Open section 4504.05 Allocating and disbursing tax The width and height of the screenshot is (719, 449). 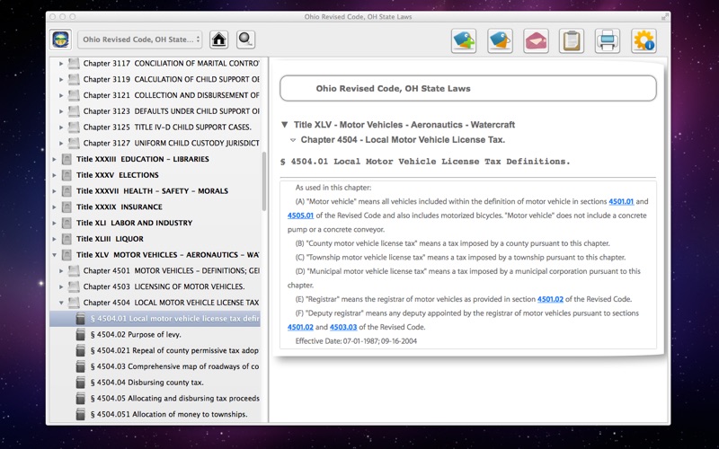[x=155, y=399]
